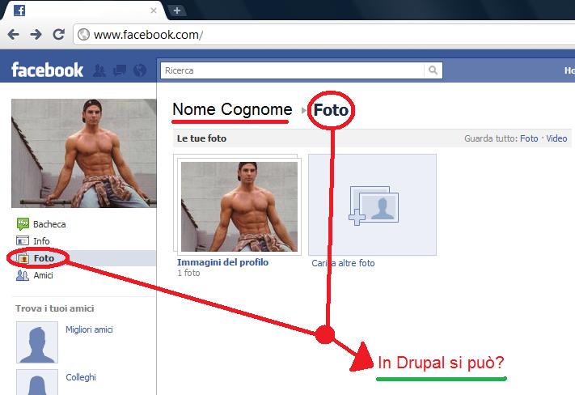Select Foto in the sidebar

click(x=44, y=258)
